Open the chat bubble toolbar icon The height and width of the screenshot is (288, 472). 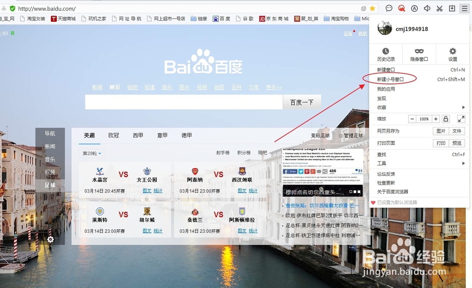389,8
